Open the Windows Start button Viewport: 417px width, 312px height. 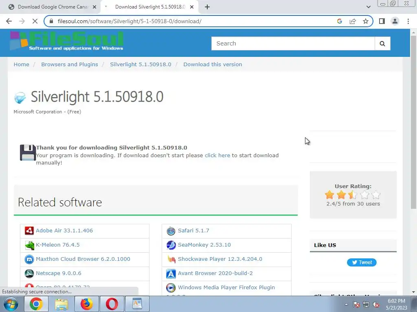coord(11,304)
